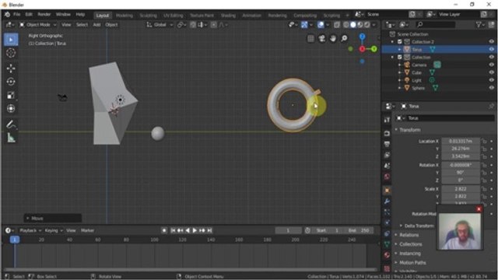The height and width of the screenshot is (280, 498).
Task: Uncheck the Collection 2 checkbox
Action: (x=400, y=41)
